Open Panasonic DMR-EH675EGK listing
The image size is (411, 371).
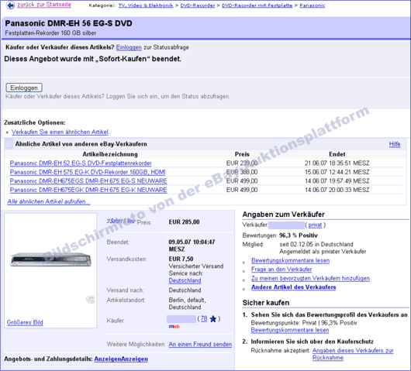[88, 190]
